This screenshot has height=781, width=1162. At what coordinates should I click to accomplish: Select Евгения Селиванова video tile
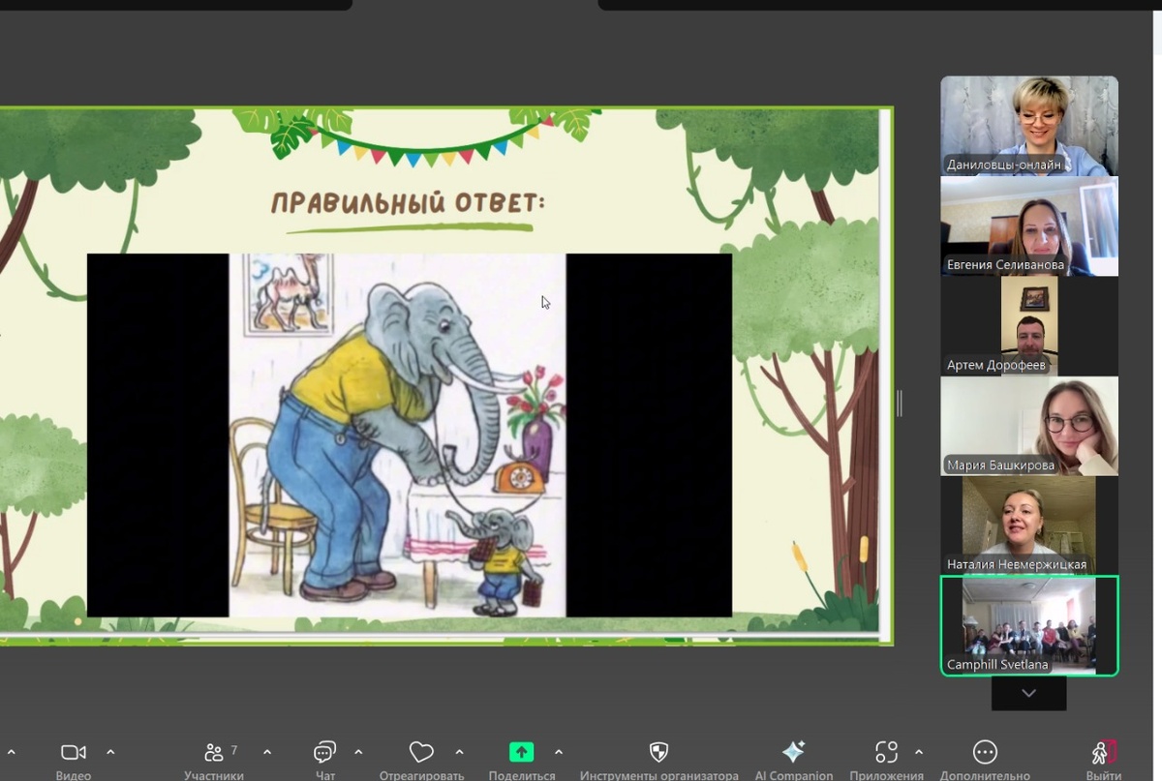click(1029, 226)
